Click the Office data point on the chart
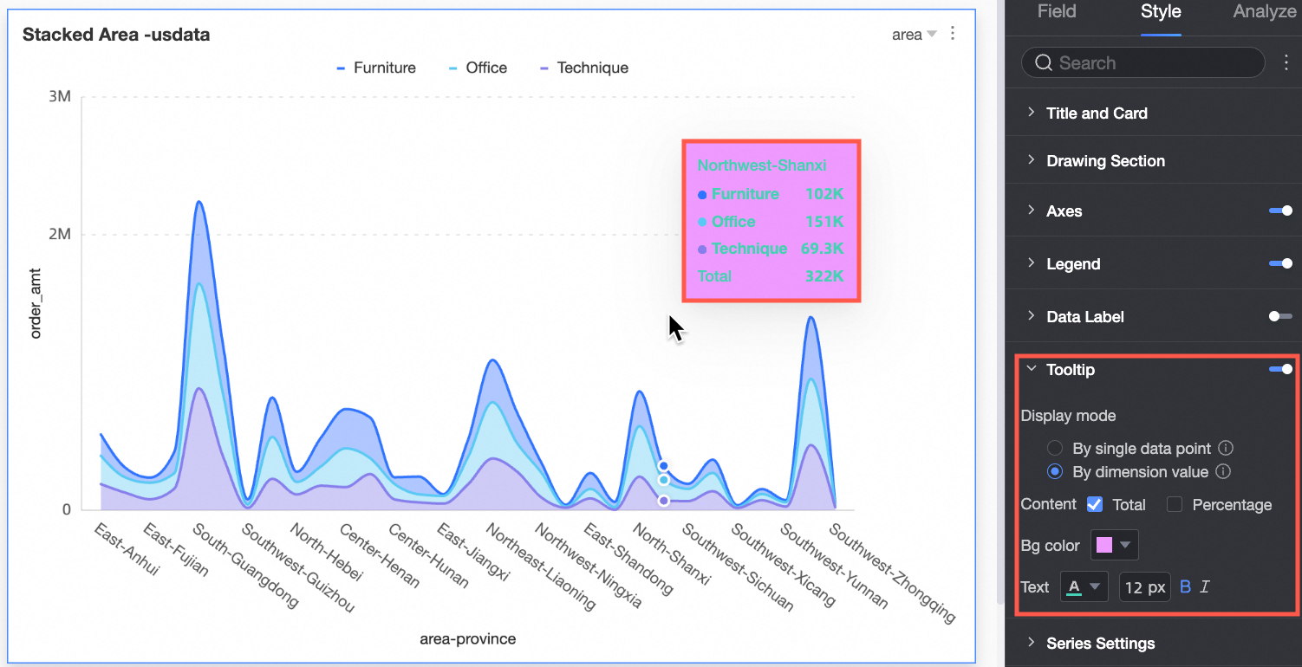 point(664,480)
